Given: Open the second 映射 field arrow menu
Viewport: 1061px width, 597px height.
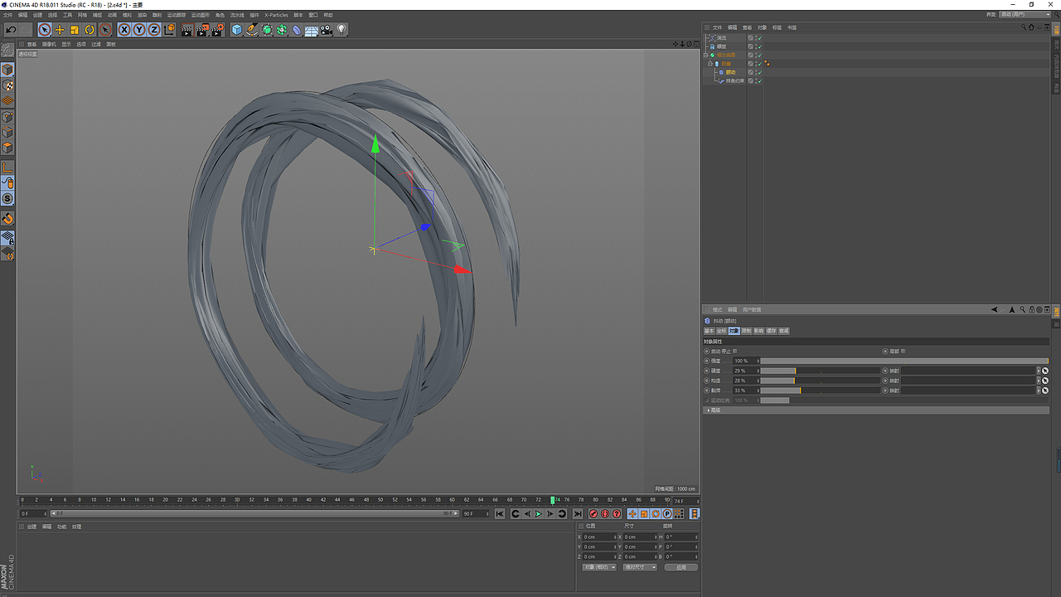Looking at the screenshot, I should [x=1039, y=381].
